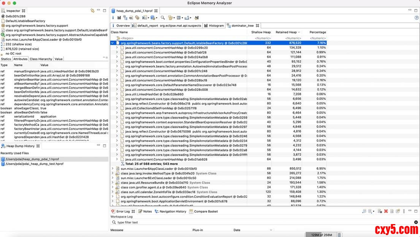Open the OQL query editor icon
This screenshot has height=237, width=420.
pos(131,18)
